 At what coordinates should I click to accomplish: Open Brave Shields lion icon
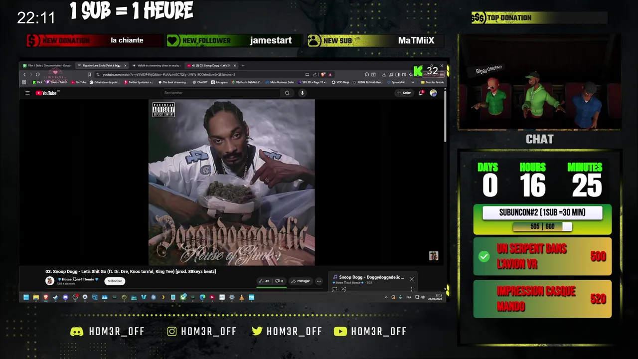323,74
